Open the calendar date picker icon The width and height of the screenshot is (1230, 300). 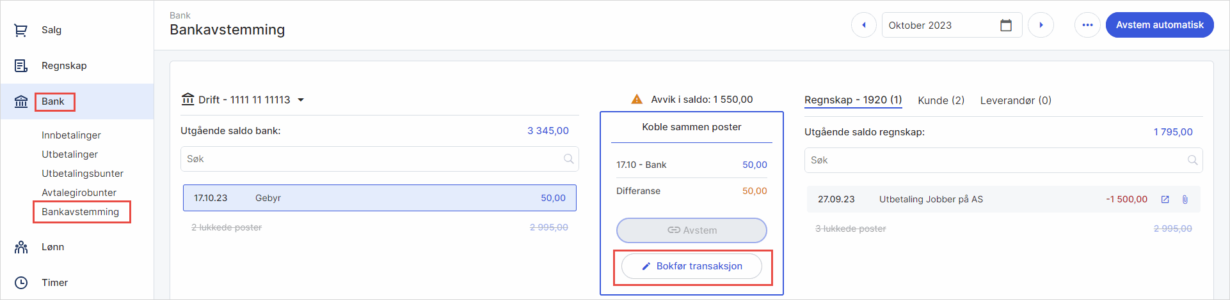click(1006, 26)
